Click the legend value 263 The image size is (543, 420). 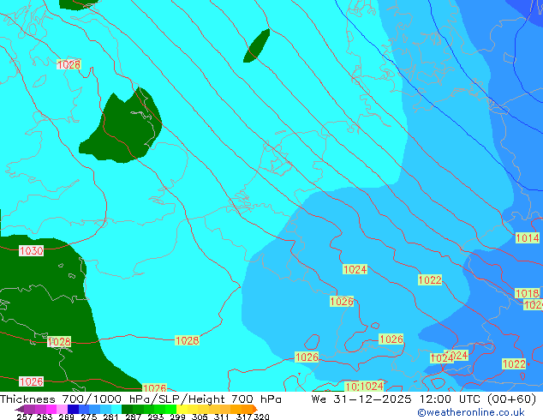click(45, 417)
